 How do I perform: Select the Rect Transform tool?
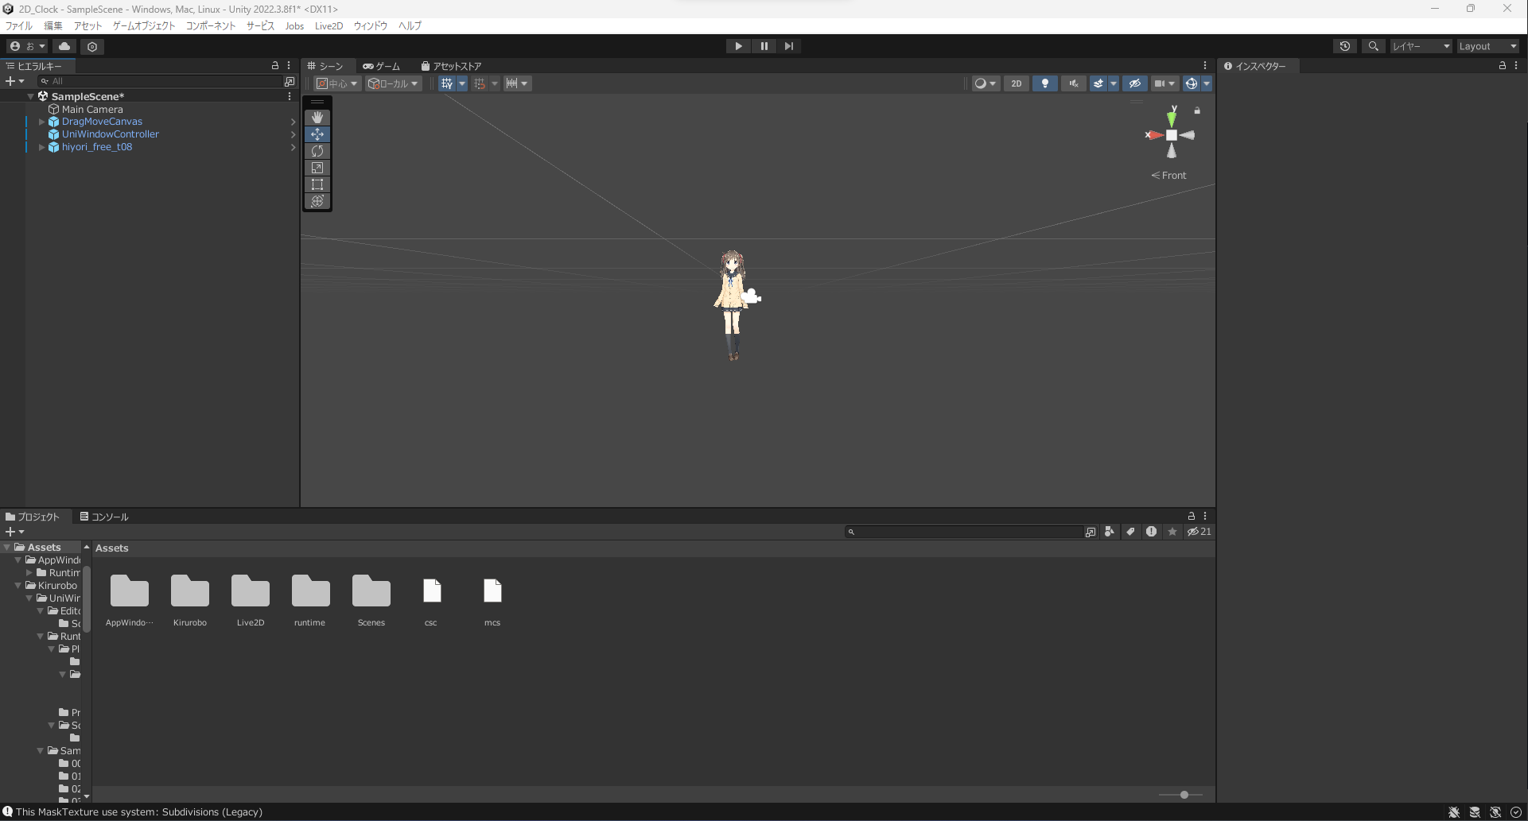(317, 184)
